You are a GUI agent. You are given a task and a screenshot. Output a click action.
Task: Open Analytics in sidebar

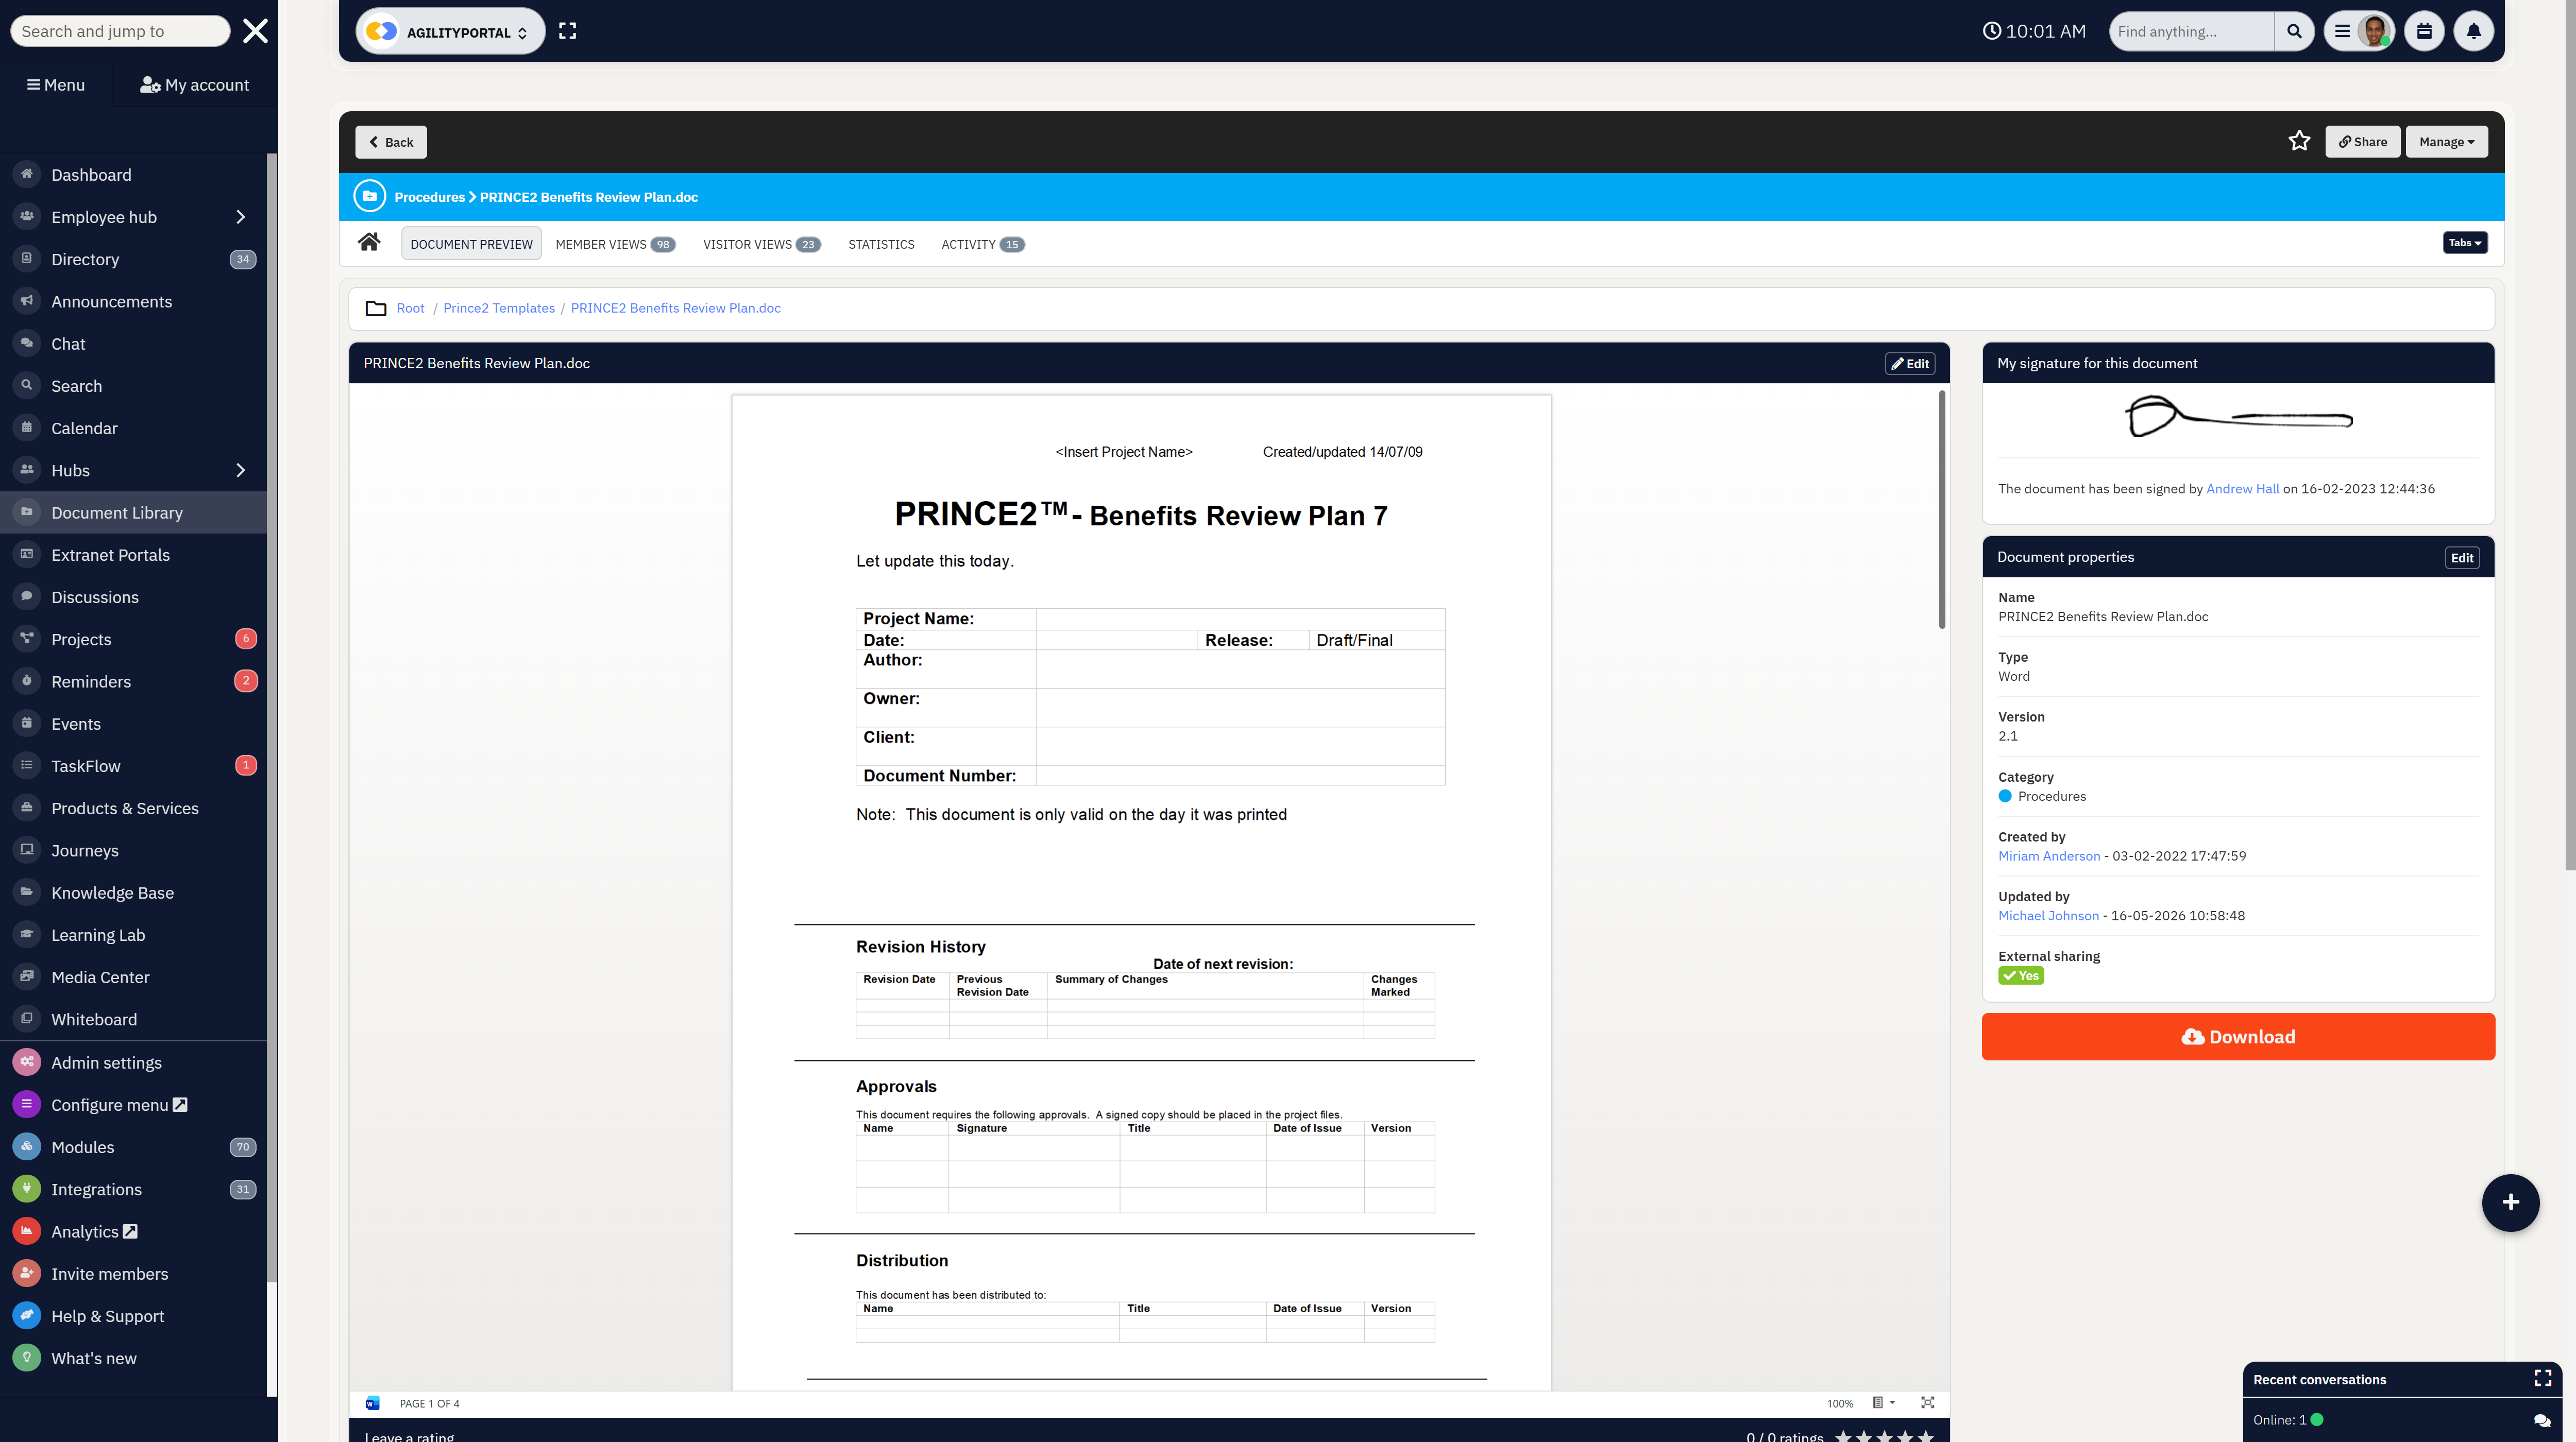(133, 1231)
